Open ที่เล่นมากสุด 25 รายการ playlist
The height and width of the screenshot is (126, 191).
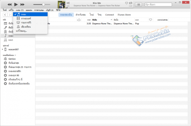[20, 67]
